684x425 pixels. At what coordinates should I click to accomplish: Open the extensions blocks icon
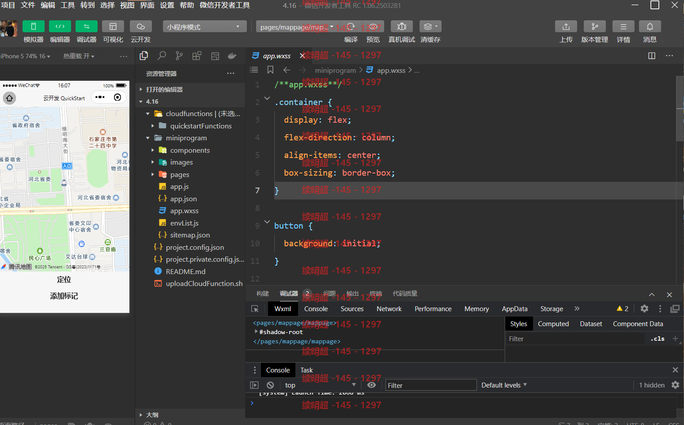tap(197, 56)
